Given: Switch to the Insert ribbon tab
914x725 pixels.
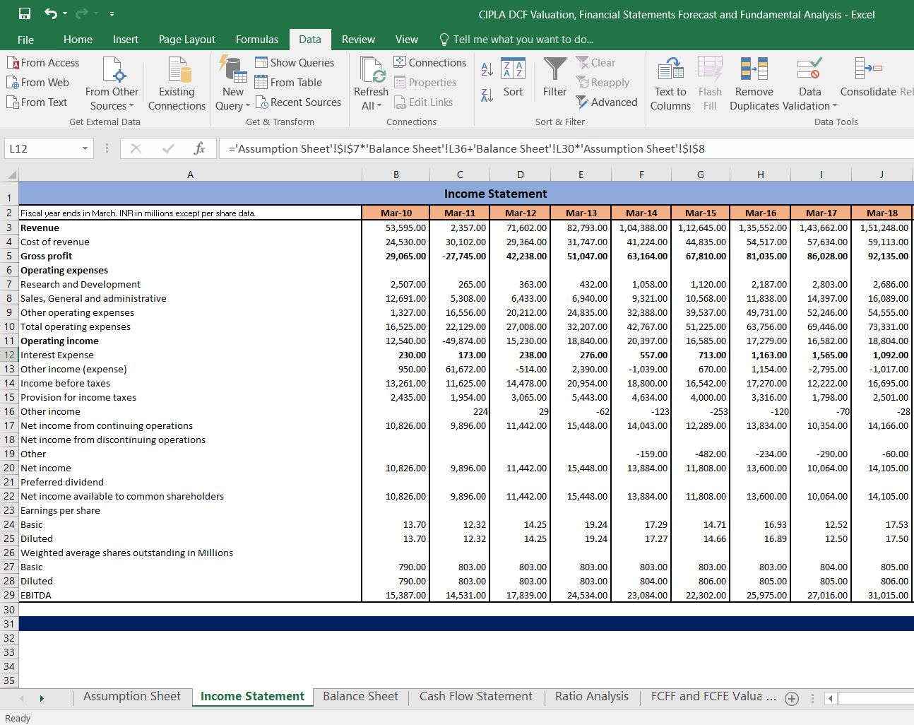Looking at the screenshot, I should 125,40.
